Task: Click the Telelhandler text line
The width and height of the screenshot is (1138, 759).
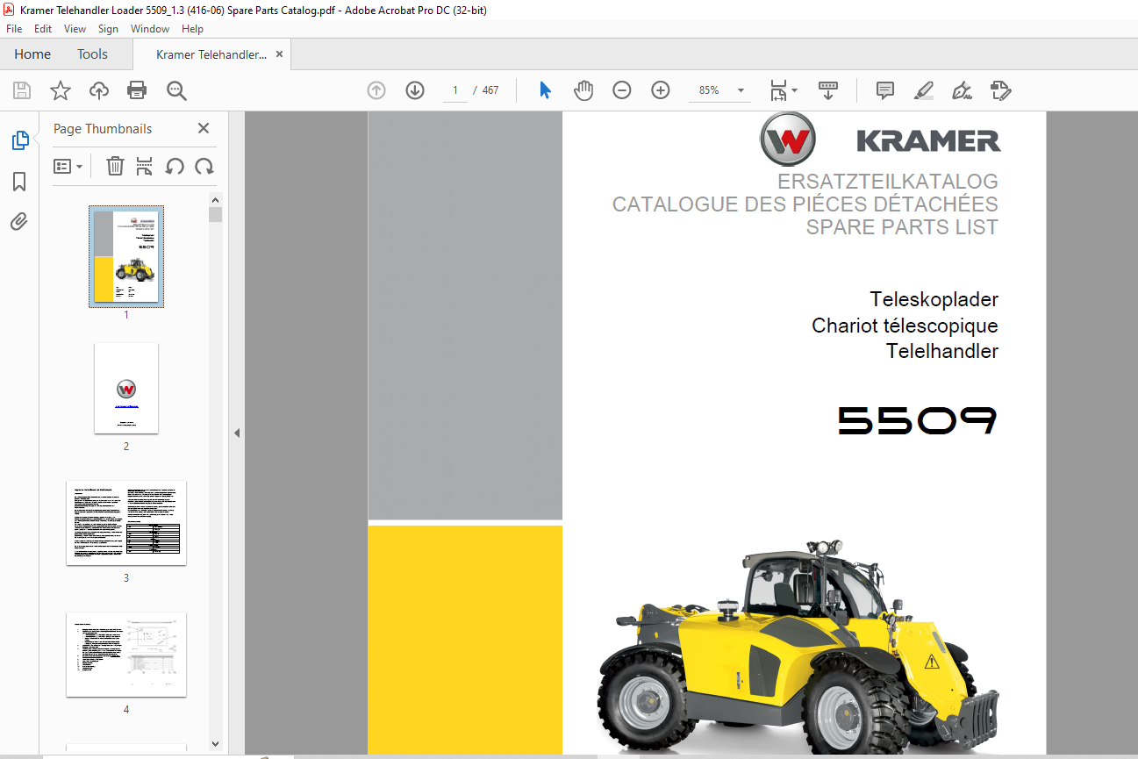Action: pos(942,352)
